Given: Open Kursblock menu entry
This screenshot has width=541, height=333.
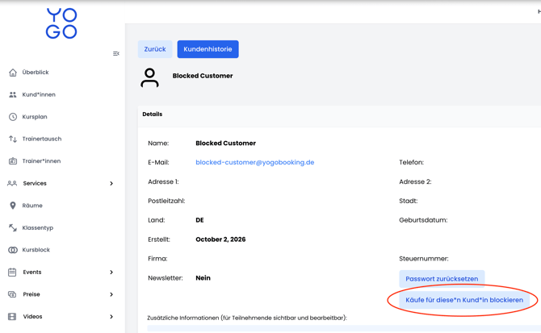Looking at the screenshot, I should (36, 250).
